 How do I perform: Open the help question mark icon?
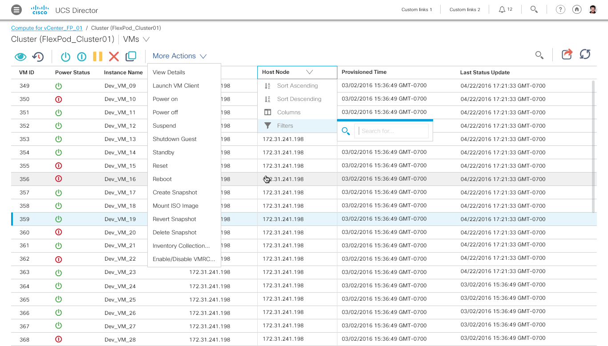point(561,9)
